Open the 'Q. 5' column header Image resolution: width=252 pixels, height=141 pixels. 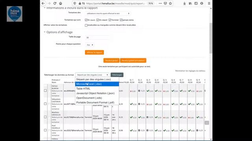(165, 80)
